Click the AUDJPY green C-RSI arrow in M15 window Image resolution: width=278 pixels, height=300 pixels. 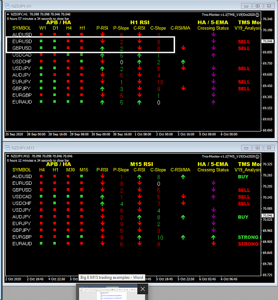click(139, 217)
